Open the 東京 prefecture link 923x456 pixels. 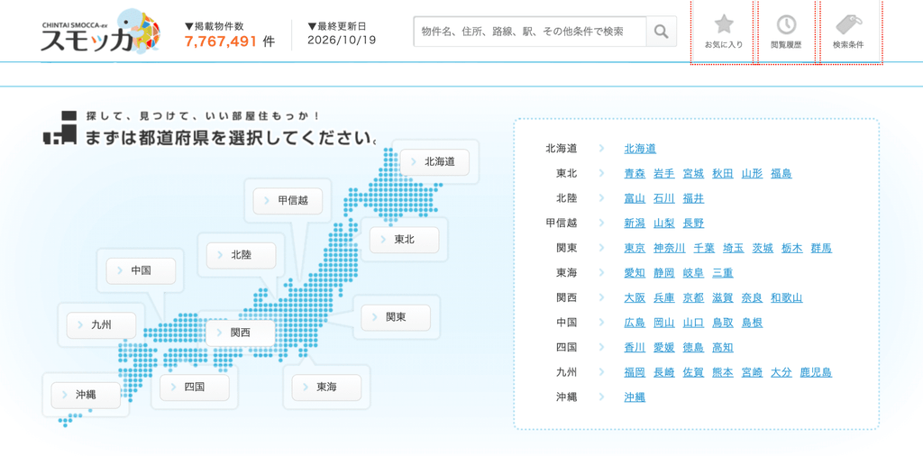point(635,249)
